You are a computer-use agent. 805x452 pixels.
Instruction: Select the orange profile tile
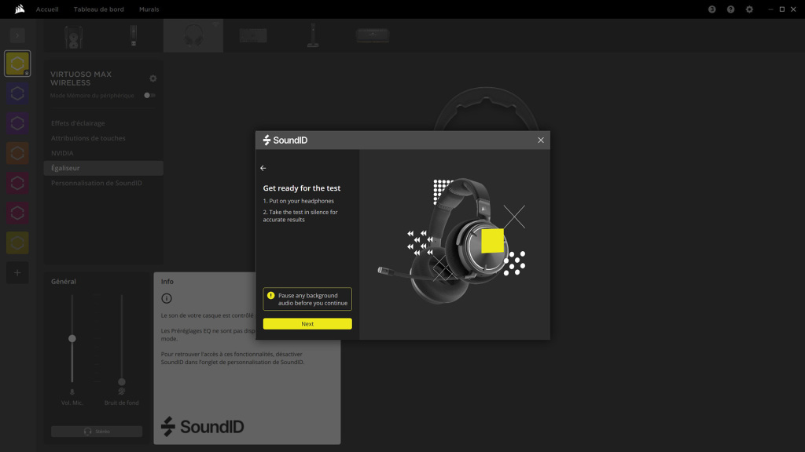tap(17, 153)
